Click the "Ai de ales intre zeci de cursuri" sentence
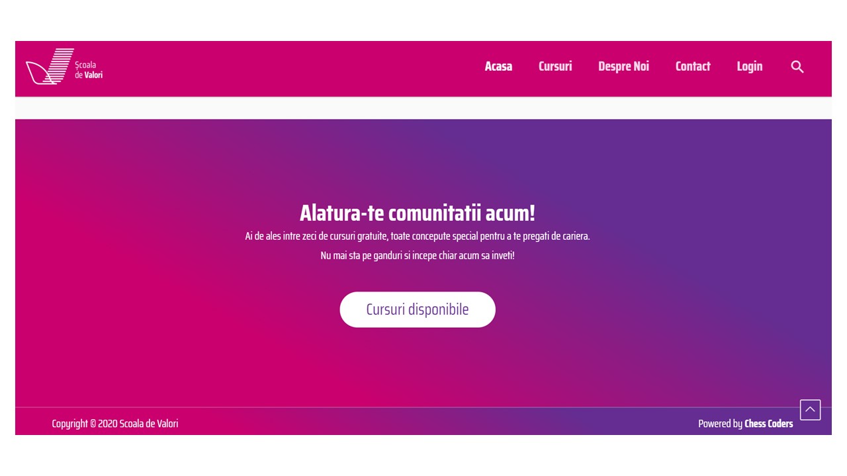847x476 pixels. pyautogui.click(x=418, y=236)
